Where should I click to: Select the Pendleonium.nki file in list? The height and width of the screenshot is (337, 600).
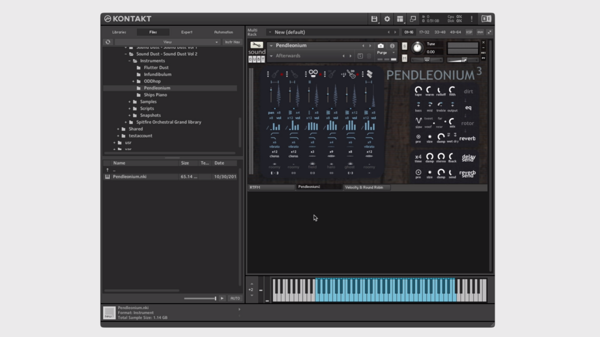(129, 177)
